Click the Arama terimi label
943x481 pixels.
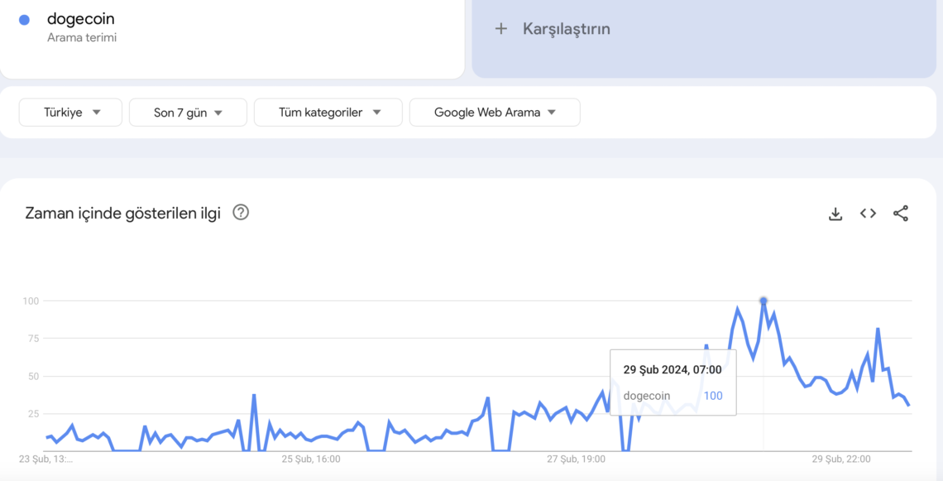(82, 37)
